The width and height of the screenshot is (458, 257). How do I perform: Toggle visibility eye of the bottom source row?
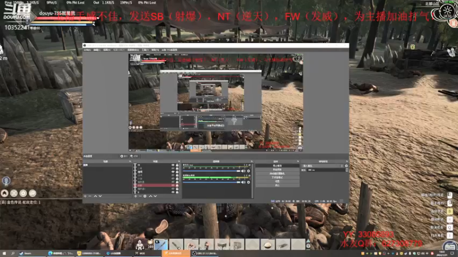click(x=173, y=192)
